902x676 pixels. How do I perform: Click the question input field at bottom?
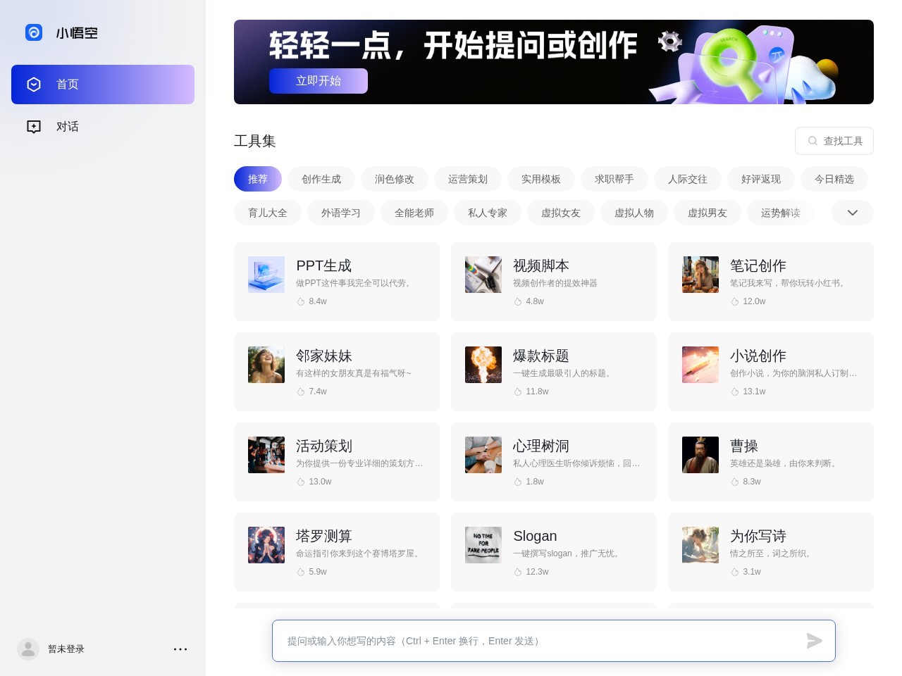493,641
